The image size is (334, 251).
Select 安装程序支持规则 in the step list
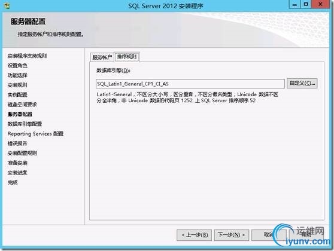[27, 56]
